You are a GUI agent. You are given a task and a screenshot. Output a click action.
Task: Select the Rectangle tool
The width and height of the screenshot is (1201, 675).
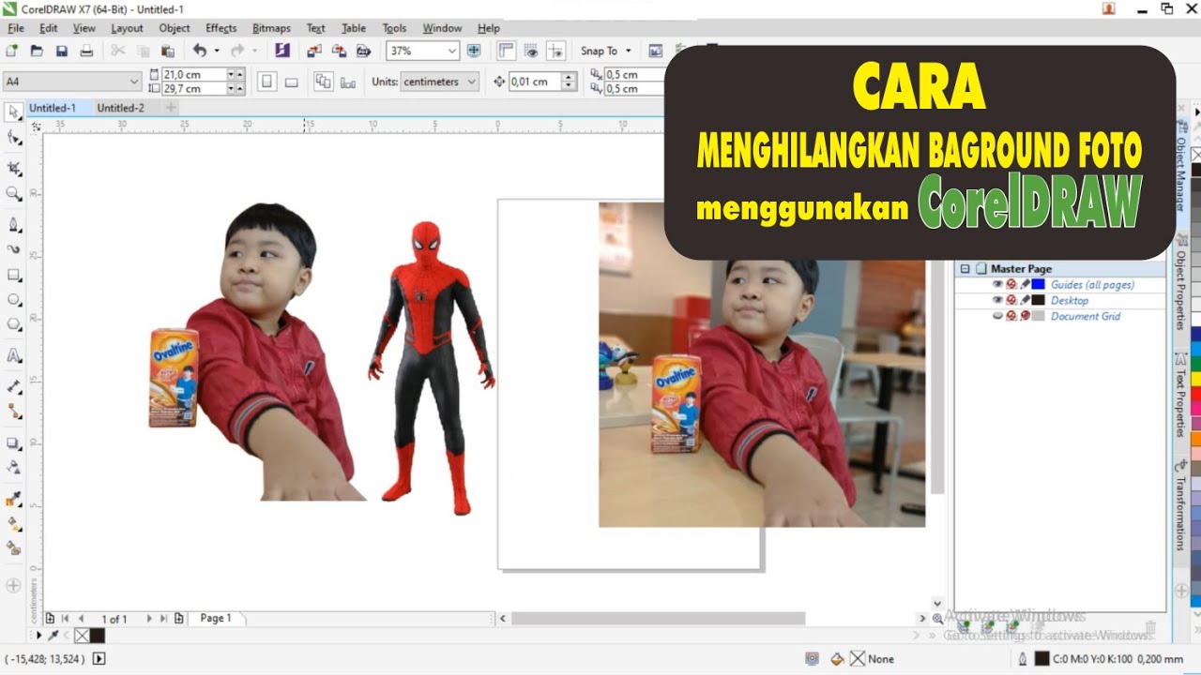(x=14, y=275)
